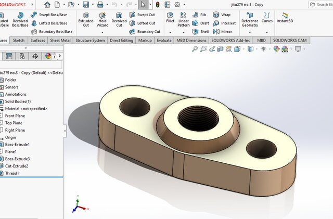
Task: Expand the Reference Geometry dropdown arrow
Action: click(x=250, y=32)
